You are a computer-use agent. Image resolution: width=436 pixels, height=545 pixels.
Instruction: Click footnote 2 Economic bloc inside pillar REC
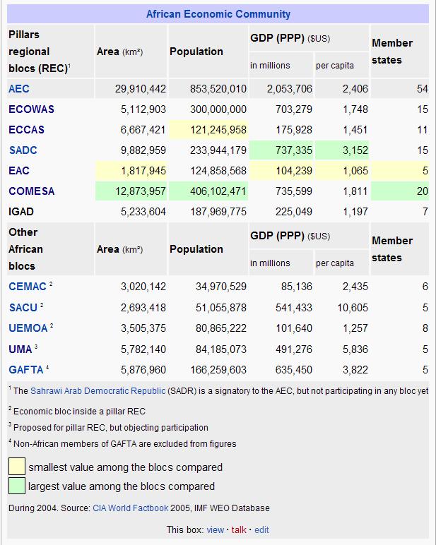tap(77, 411)
